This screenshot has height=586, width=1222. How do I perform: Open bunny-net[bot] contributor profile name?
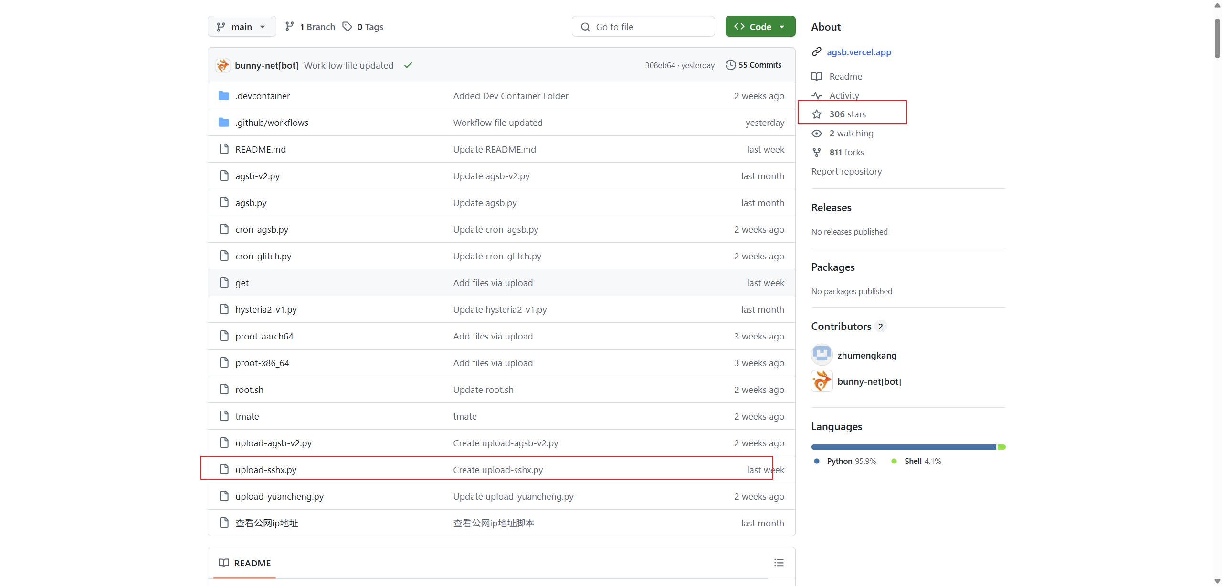[x=869, y=381]
